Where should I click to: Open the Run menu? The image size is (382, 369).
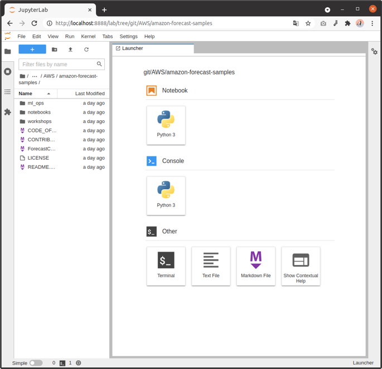[70, 37]
